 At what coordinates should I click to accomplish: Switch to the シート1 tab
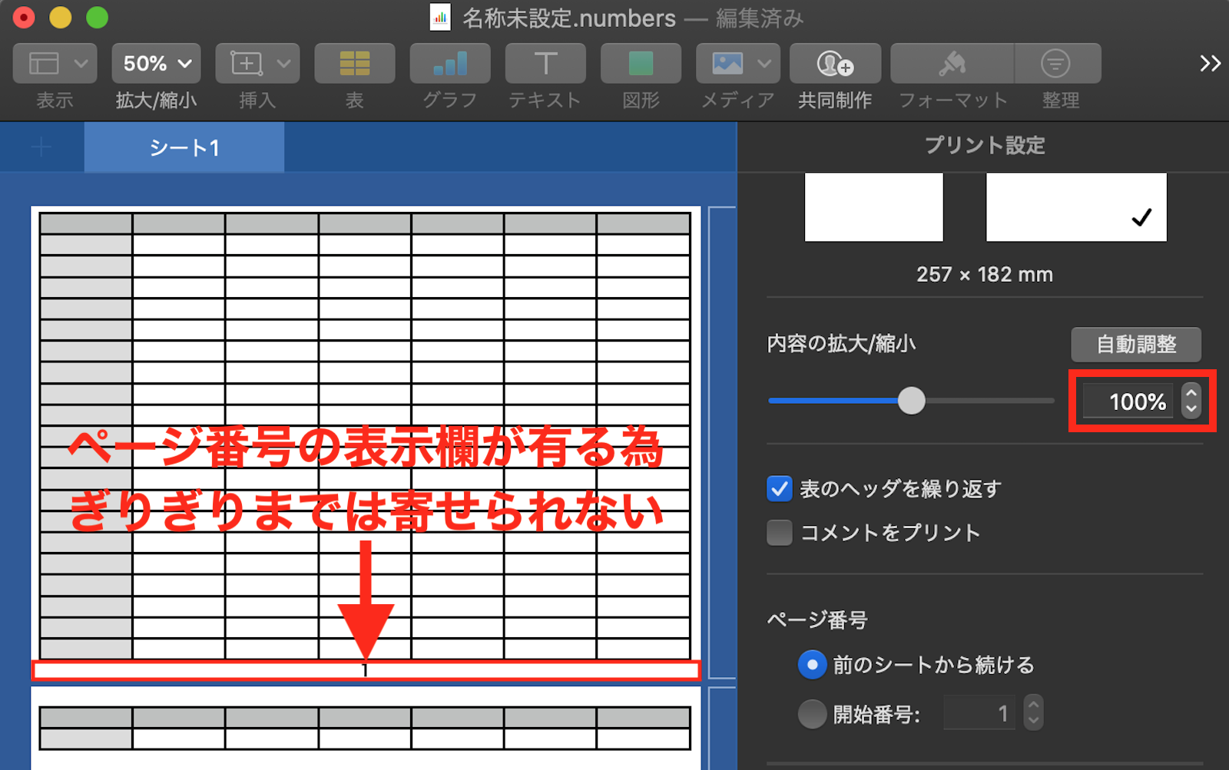[x=184, y=147]
